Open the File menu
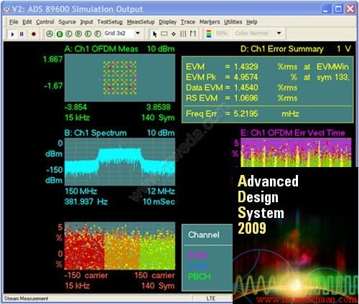 (x=14, y=22)
